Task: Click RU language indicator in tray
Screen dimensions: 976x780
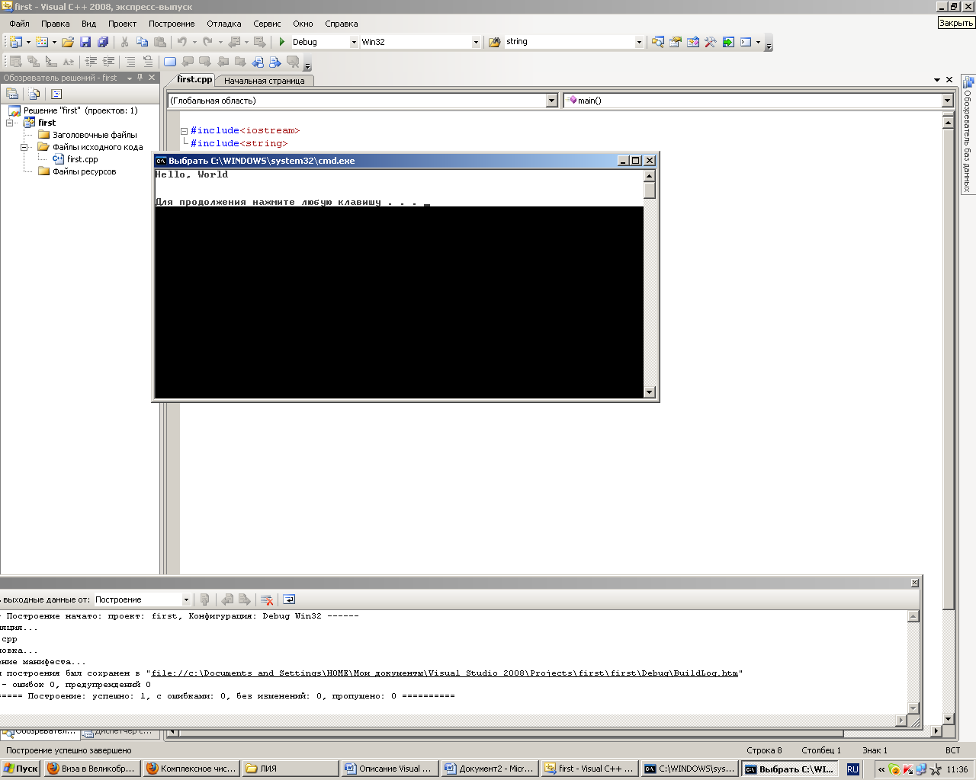Action: (x=852, y=769)
